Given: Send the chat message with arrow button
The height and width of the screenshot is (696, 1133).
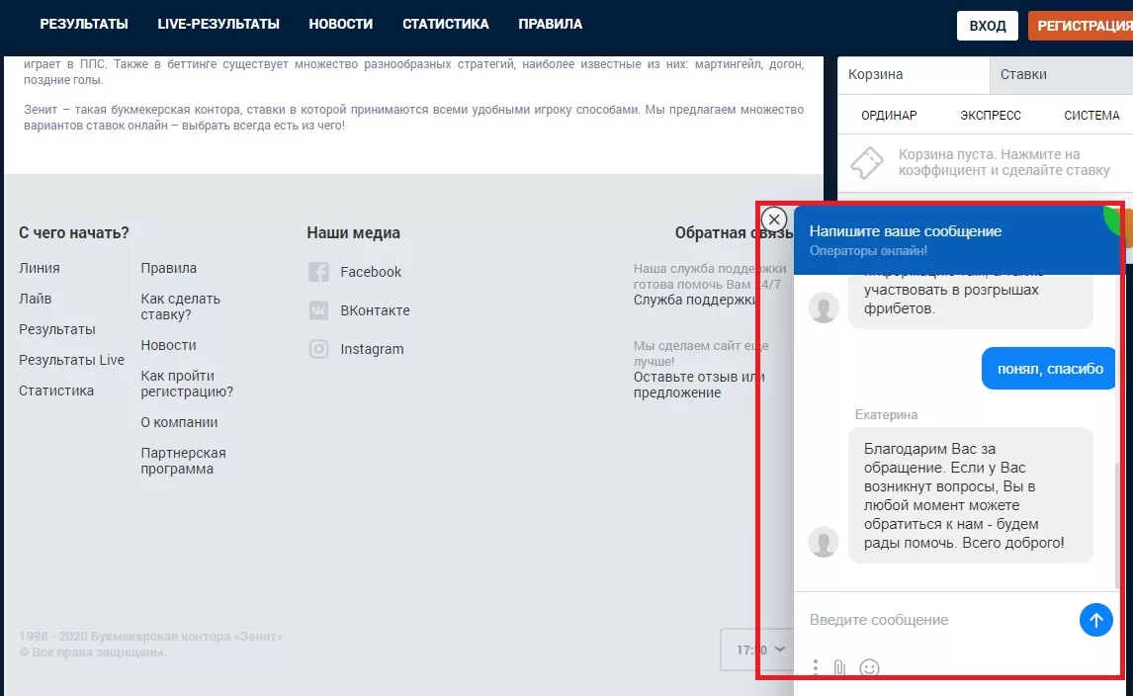Looking at the screenshot, I should tap(1095, 620).
